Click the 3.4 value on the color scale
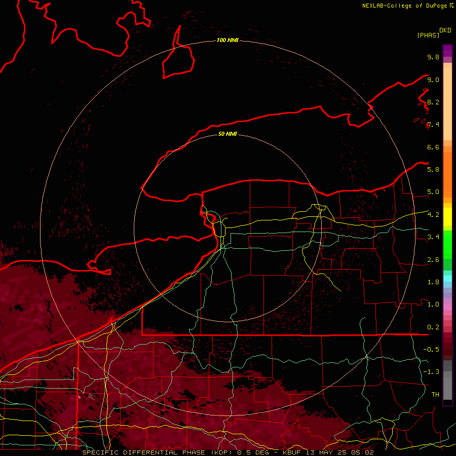Image resolution: width=456 pixels, height=456 pixels. tap(433, 237)
